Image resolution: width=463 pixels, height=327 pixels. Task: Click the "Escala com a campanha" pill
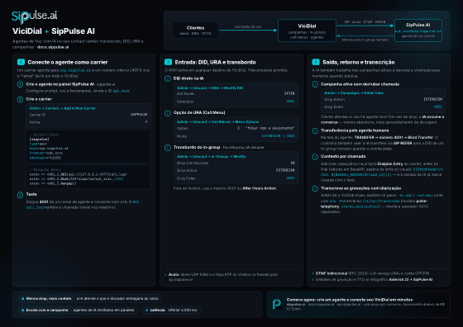coord(78,310)
